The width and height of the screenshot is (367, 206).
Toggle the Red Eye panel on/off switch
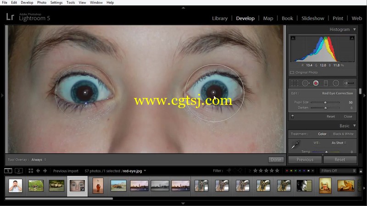coord(293,116)
